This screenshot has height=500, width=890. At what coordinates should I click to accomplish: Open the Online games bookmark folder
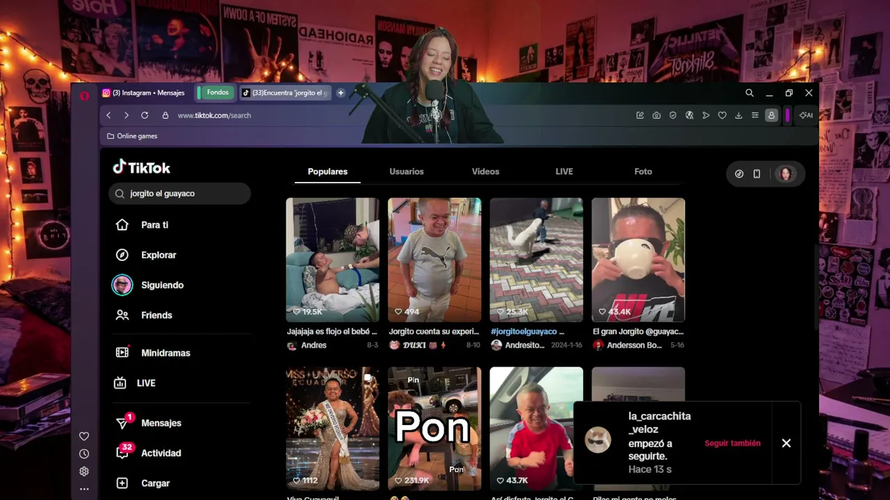[x=132, y=136]
